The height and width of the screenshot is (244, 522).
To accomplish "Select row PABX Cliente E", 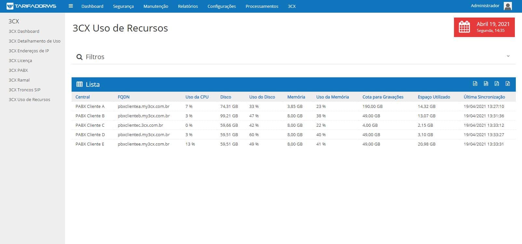I will 294,144.
